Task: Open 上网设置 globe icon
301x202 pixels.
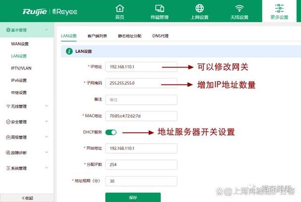Action: (x=200, y=8)
